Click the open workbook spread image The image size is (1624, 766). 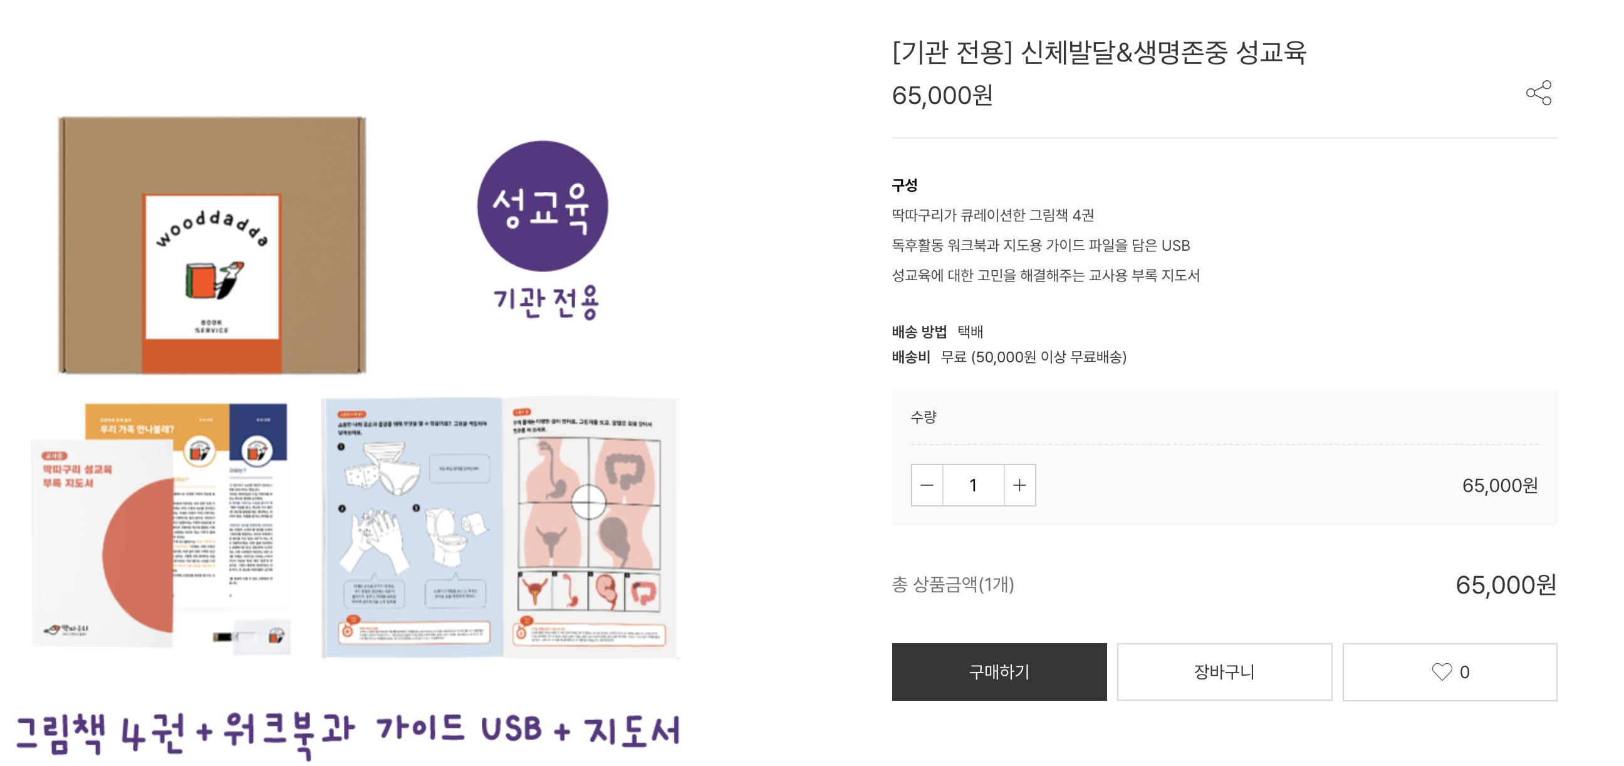[x=501, y=527]
